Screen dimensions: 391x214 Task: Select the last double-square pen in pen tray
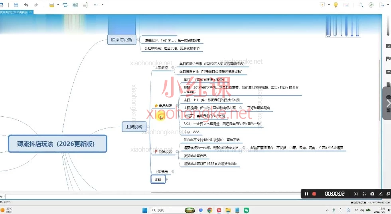(x=358, y=26)
